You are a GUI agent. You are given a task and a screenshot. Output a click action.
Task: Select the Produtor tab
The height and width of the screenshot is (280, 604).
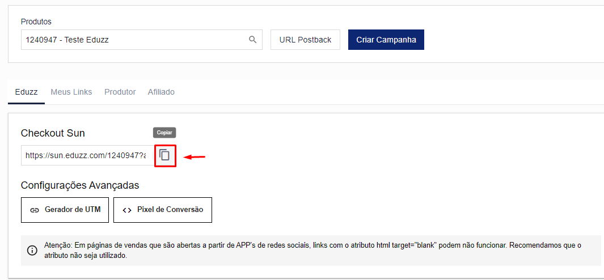click(x=120, y=92)
